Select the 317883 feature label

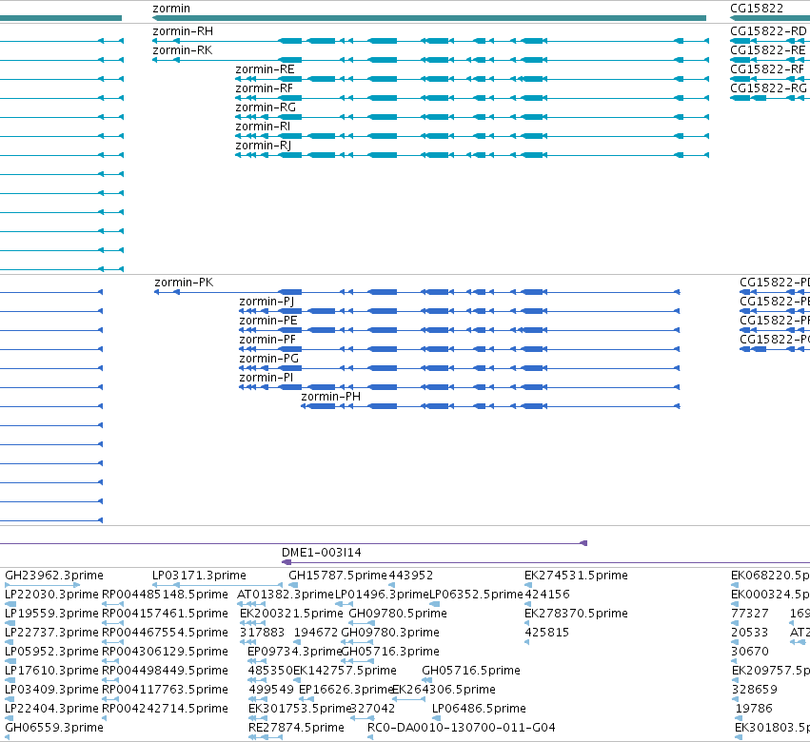coord(262,633)
